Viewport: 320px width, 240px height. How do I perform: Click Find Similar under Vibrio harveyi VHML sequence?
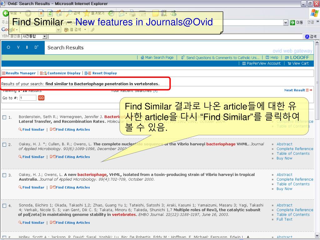pos(31,157)
